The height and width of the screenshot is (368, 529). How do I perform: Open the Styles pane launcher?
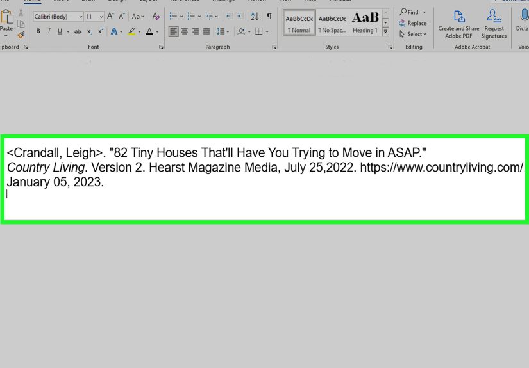[x=390, y=47]
